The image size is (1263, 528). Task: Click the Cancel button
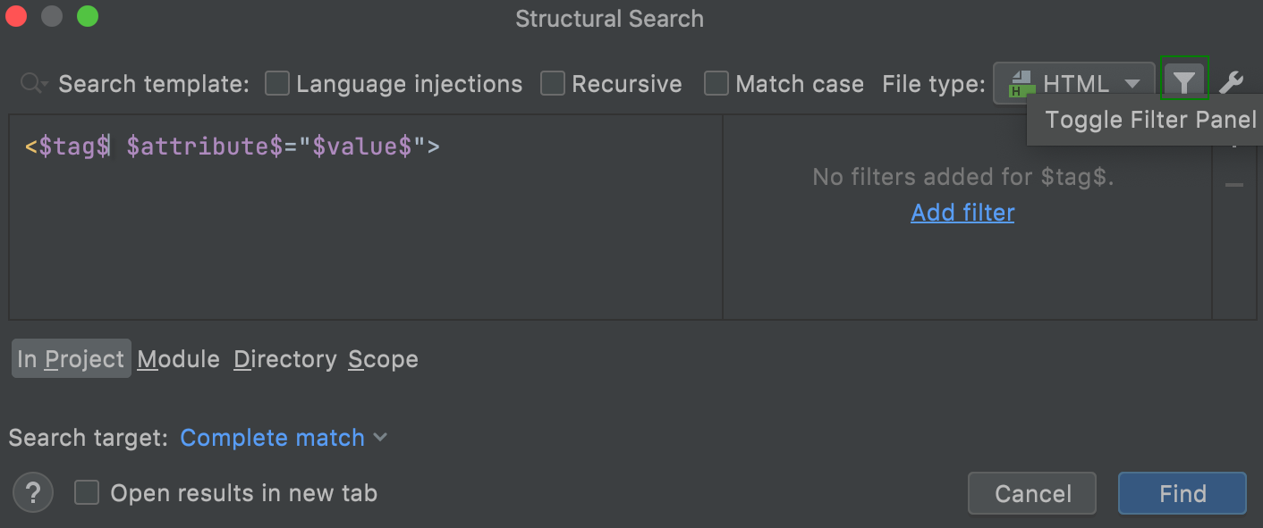1032,494
